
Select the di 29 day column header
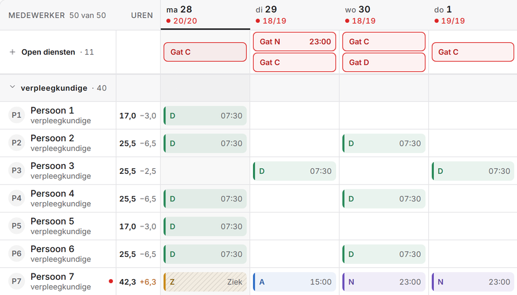295,15
